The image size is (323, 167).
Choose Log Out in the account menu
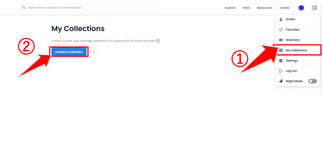(x=298, y=71)
